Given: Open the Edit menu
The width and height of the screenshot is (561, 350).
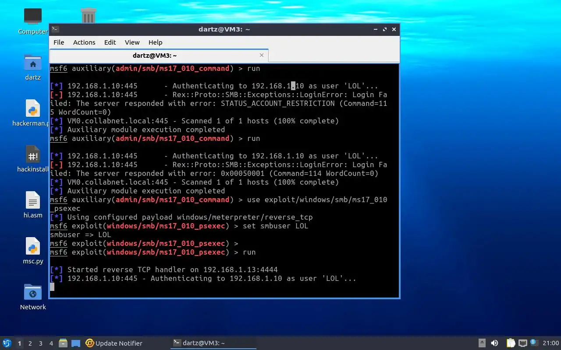Looking at the screenshot, I should coord(110,42).
